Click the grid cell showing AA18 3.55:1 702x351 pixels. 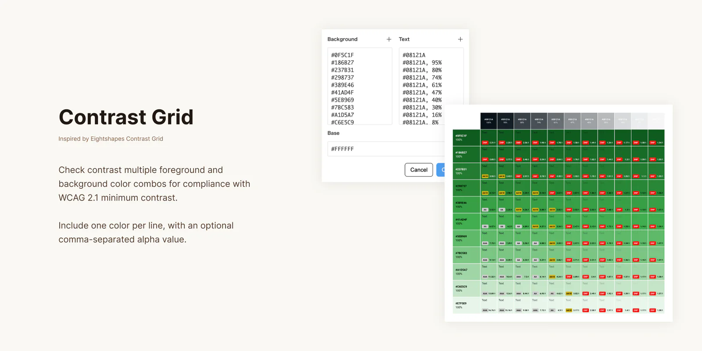[x=489, y=171]
